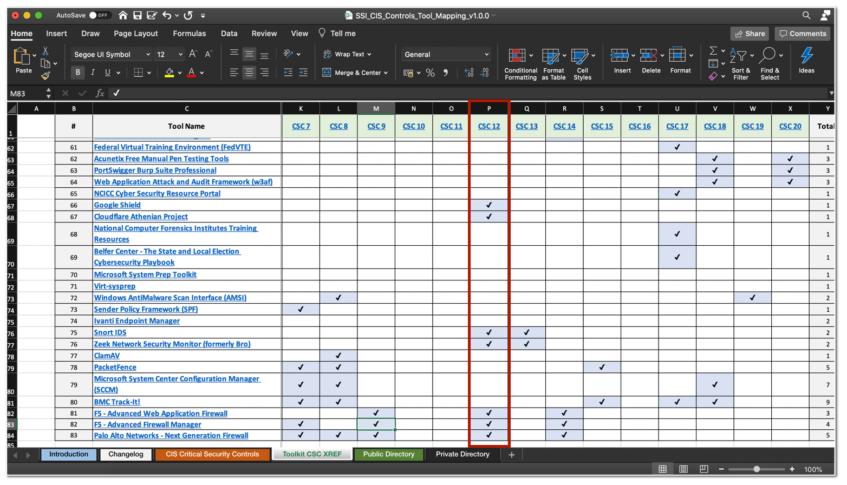Click Increase Decimal icon
This screenshot has width=847, height=485.
469,73
